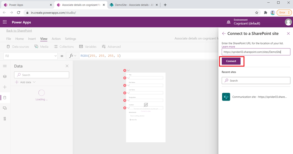Open Collections in the View ribbon
Image resolution: width=293 pixels, height=154 pixels.
point(64,47)
